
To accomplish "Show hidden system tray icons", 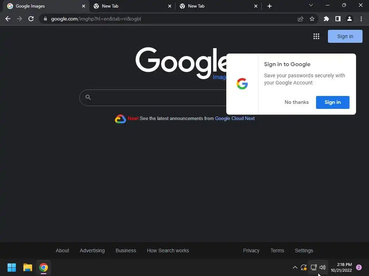I will [295, 267].
